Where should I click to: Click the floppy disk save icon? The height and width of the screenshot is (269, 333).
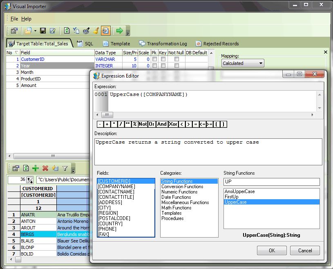43,31
